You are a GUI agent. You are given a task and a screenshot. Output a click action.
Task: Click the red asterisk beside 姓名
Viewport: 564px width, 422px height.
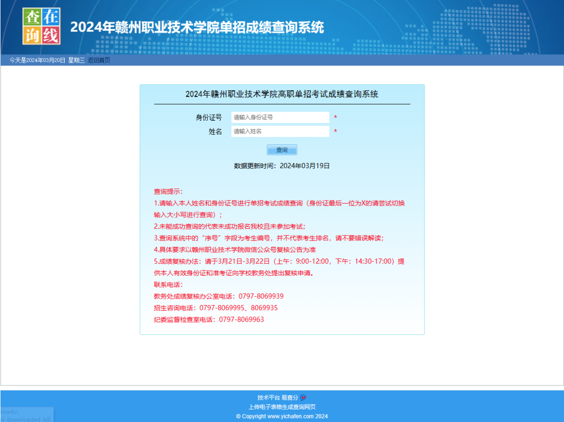coord(335,132)
